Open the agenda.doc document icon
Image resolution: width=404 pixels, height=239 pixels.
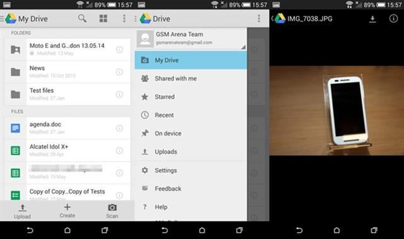click(15, 128)
